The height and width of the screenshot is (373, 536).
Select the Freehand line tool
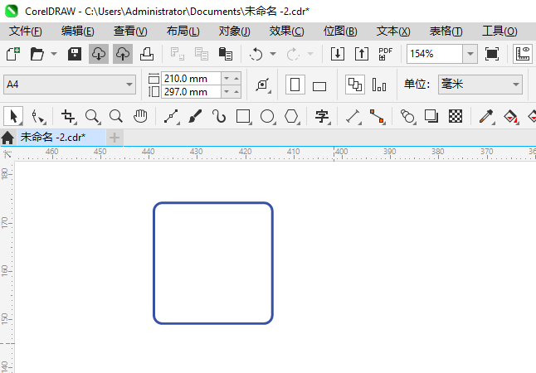point(172,116)
